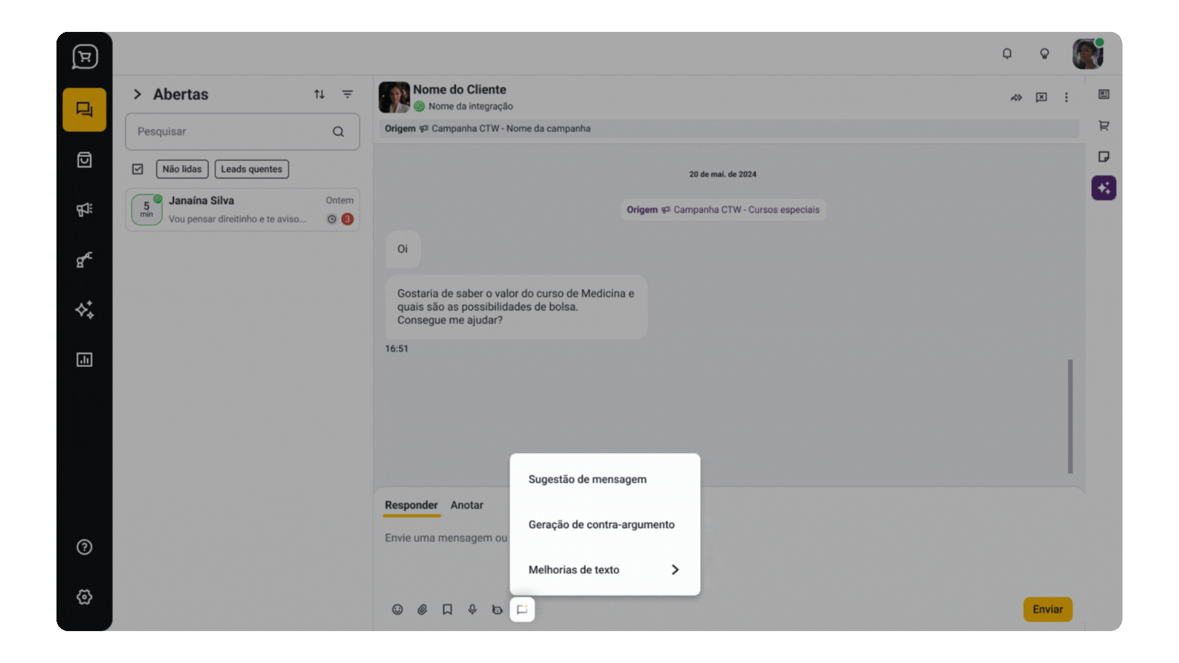Open the shopping cart side panel icon

point(1103,125)
